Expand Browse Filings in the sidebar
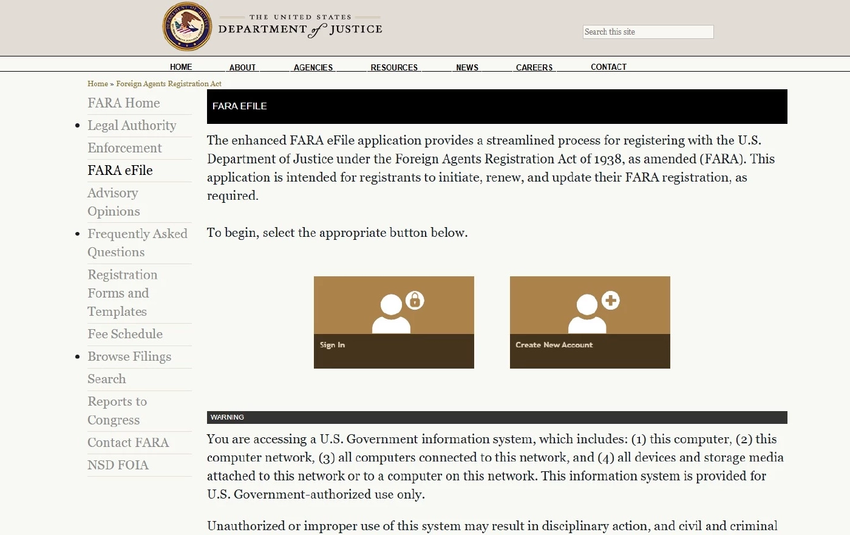The image size is (850, 535). (129, 356)
